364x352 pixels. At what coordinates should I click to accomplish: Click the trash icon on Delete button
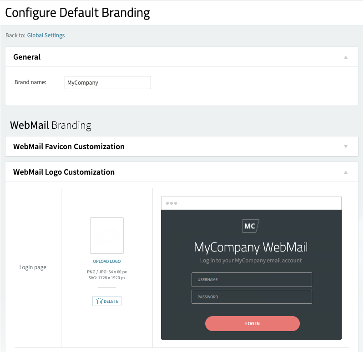pos(99,301)
